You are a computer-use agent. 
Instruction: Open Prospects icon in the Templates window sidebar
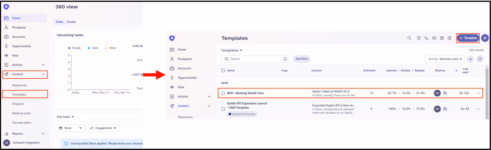tap(172, 59)
